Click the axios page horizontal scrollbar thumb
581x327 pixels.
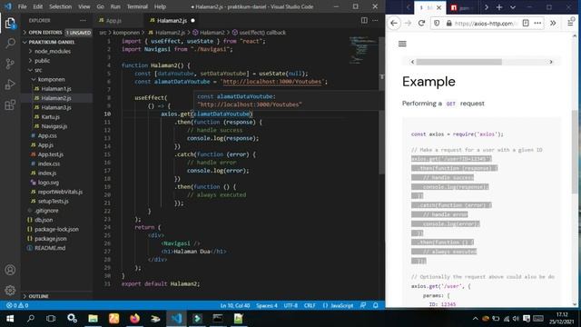458,62
